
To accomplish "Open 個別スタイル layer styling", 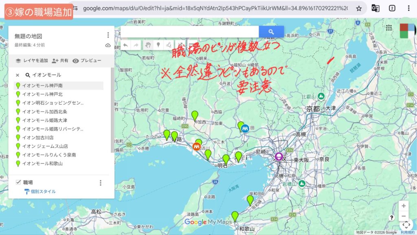I will pyautogui.click(x=43, y=191).
